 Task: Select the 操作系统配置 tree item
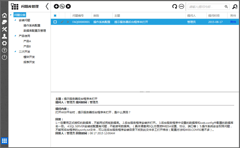(32, 26)
